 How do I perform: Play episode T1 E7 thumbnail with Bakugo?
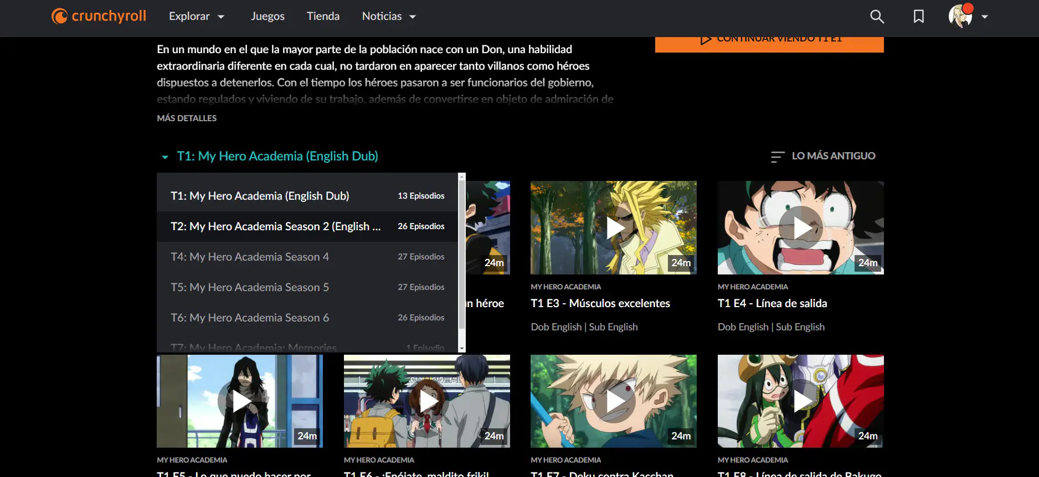(614, 401)
